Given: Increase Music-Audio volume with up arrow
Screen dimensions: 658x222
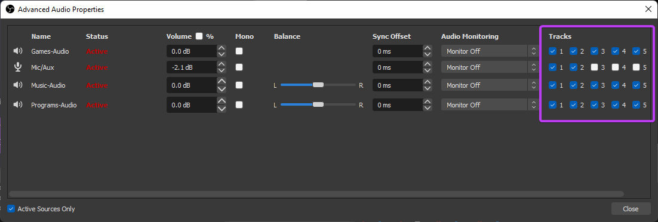Looking at the screenshot, I should pyautogui.click(x=222, y=81).
